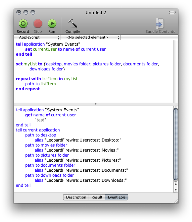Click 'set currentUser to name of current user' line
The width and height of the screenshot is (192, 222).
click(65, 49)
